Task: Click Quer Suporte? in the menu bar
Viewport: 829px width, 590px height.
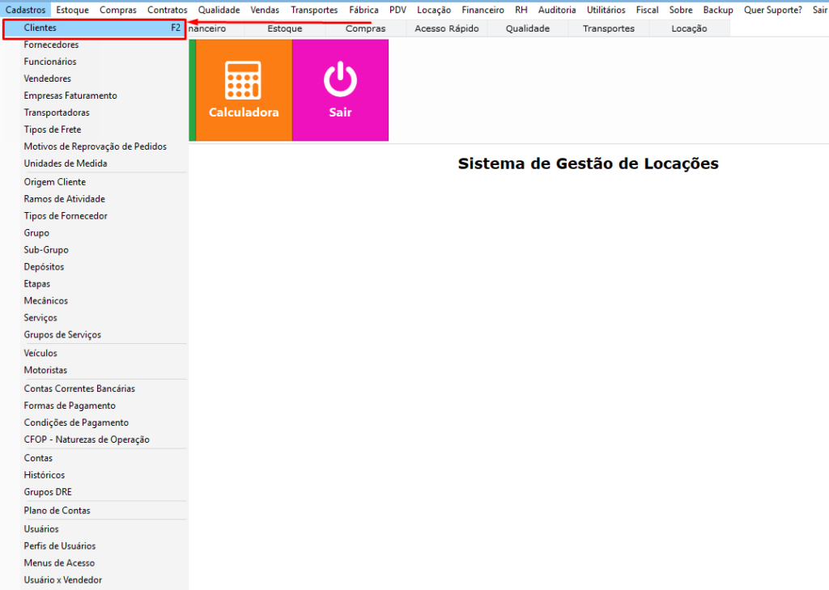Action: click(772, 11)
